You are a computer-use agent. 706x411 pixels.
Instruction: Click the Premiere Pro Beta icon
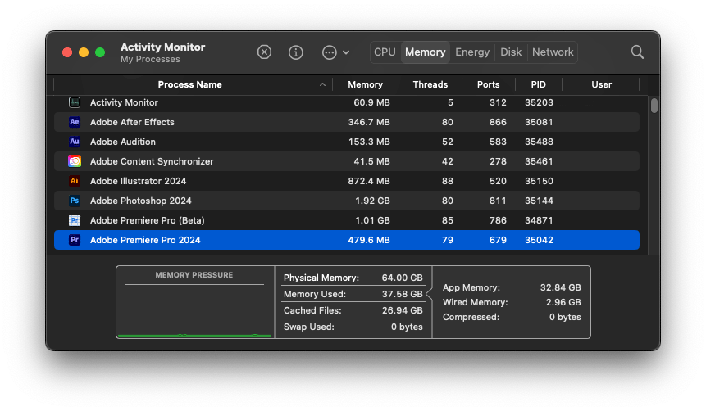(75, 220)
